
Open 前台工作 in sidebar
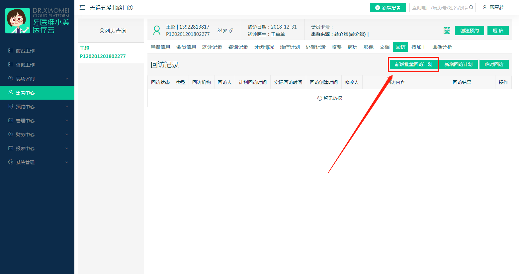point(25,51)
